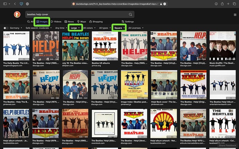Open a new tab with plus icon
The width and height of the screenshot is (239, 149).
(x=228, y=4)
